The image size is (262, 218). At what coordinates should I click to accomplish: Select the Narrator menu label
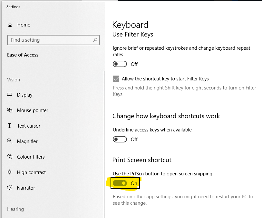click(26, 188)
